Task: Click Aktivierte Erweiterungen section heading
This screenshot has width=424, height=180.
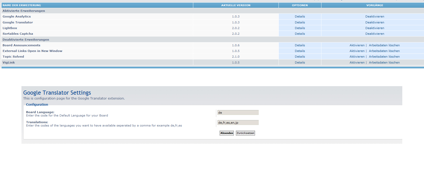Action: pyautogui.click(x=24, y=11)
